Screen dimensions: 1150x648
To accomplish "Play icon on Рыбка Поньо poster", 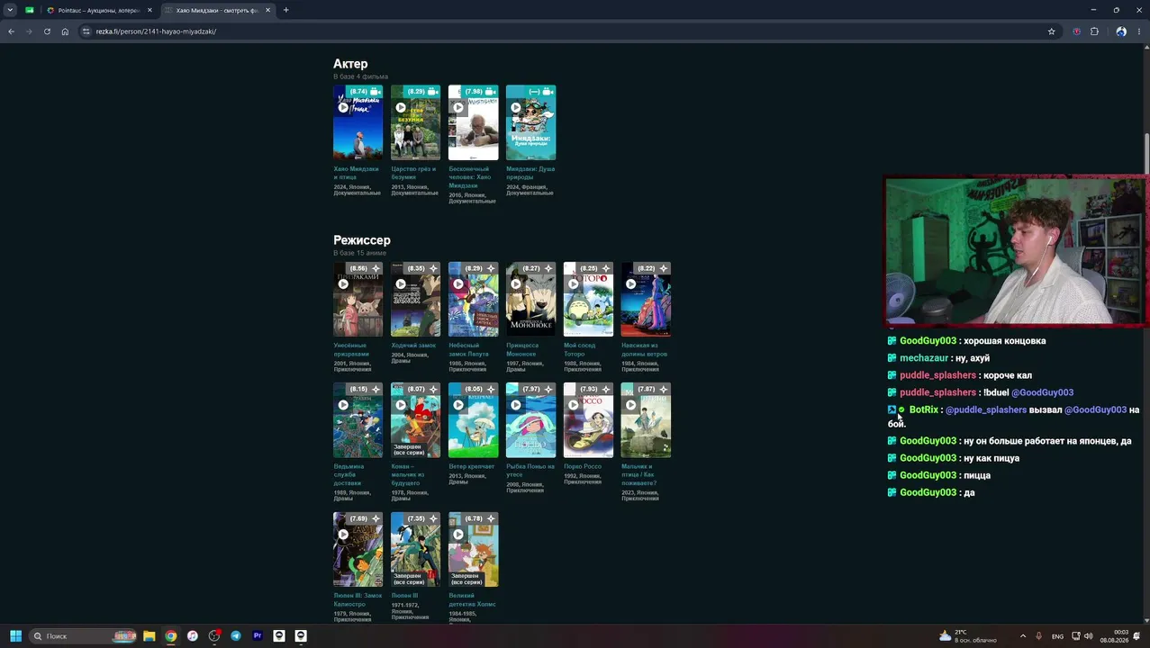I will point(516,405).
